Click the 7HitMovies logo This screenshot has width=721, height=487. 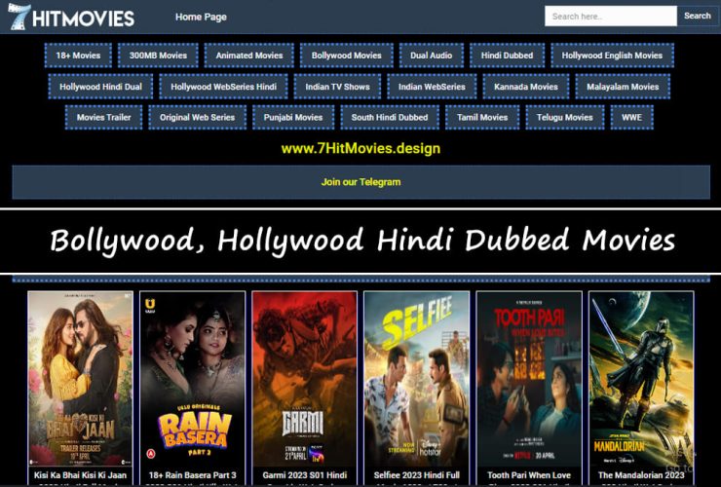71,17
